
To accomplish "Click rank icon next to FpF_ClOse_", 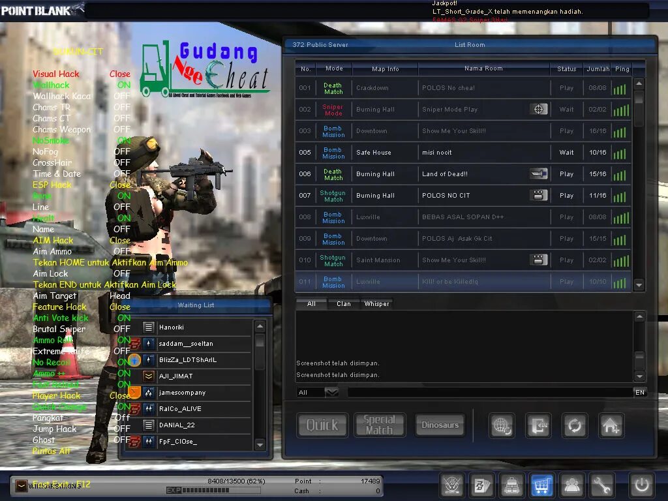I will pyautogui.click(x=148, y=442).
